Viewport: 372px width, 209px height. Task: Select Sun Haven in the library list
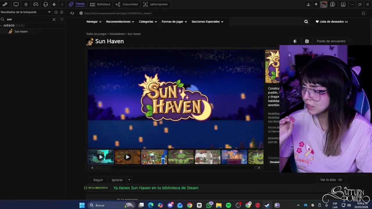point(21,31)
